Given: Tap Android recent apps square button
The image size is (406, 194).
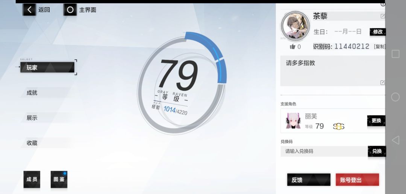Looking at the screenshot, I should (x=395, y=54).
